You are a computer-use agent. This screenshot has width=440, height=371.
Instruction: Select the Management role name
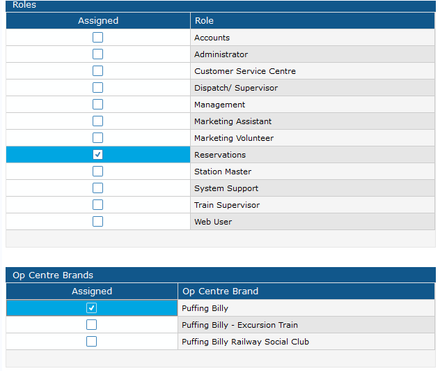click(x=220, y=105)
